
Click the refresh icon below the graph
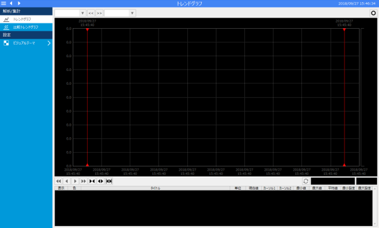tap(306, 181)
